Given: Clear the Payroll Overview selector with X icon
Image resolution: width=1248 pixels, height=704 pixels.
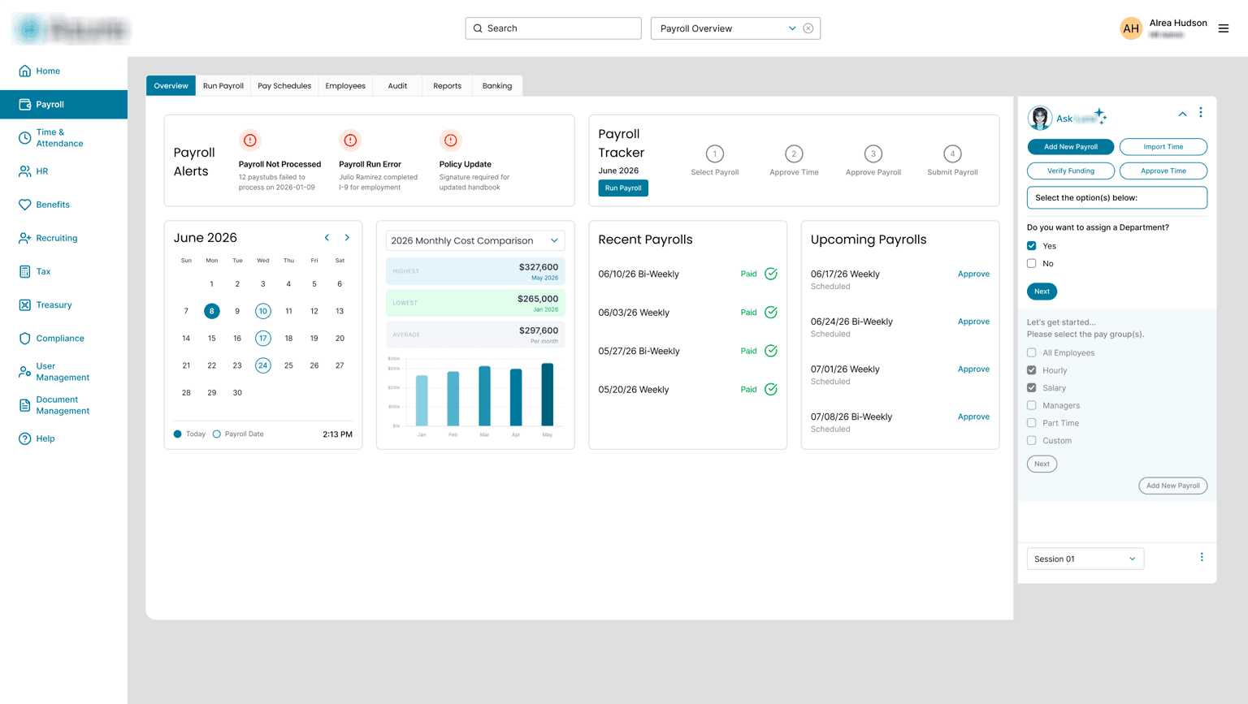Looking at the screenshot, I should pos(808,28).
